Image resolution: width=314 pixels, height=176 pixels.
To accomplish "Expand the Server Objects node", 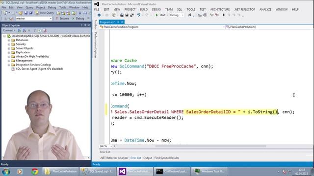I will 9,48.
